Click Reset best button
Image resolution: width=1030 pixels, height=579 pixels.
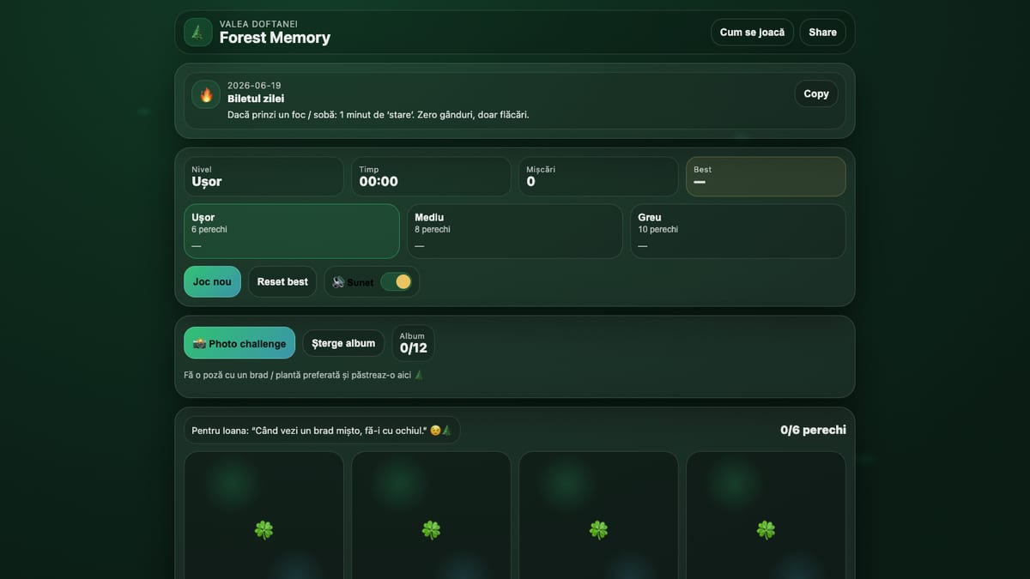coord(282,281)
